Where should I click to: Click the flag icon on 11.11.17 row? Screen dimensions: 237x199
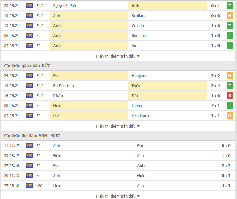pyautogui.click(x=29, y=146)
